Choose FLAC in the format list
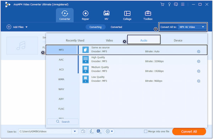213x139 pixels. click(x=61, y=109)
